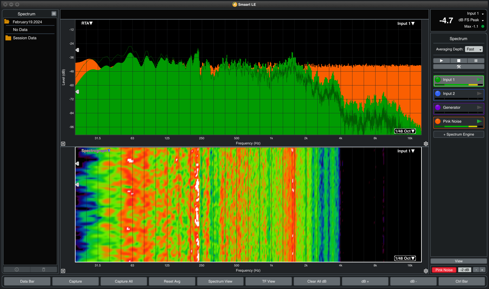Toggle Input 1 engine run arrow
The width and height of the screenshot is (489, 289).
(x=479, y=80)
